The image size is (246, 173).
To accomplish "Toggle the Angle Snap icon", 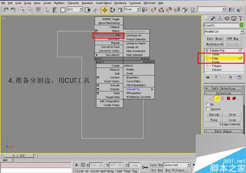I will (161, 10).
